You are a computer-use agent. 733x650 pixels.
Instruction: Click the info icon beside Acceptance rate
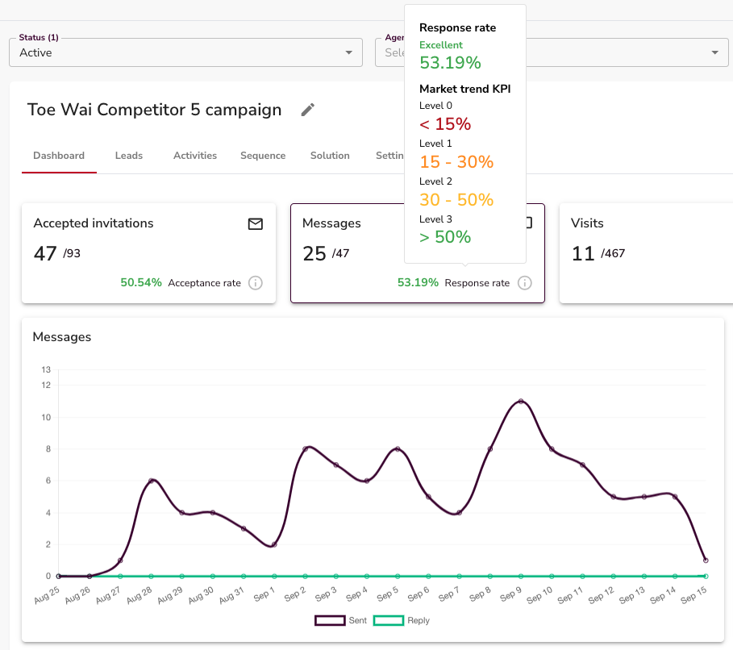pyautogui.click(x=256, y=283)
